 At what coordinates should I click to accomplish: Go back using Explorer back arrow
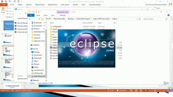[30, 19]
